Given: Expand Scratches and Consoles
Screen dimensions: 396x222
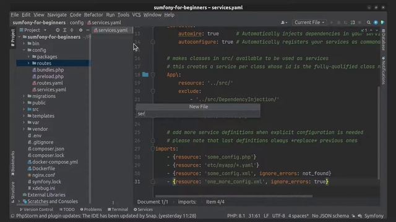Looking at the screenshot, I should pyautogui.click(x=19, y=202).
